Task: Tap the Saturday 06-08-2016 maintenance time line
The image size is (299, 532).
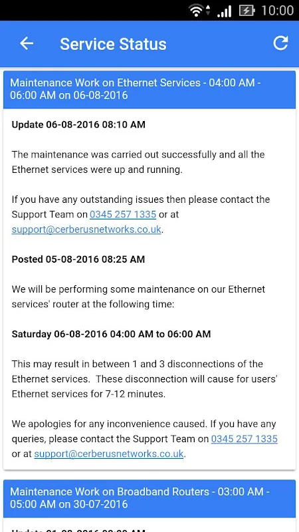Action: pyautogui.click(x=111, y=334)
